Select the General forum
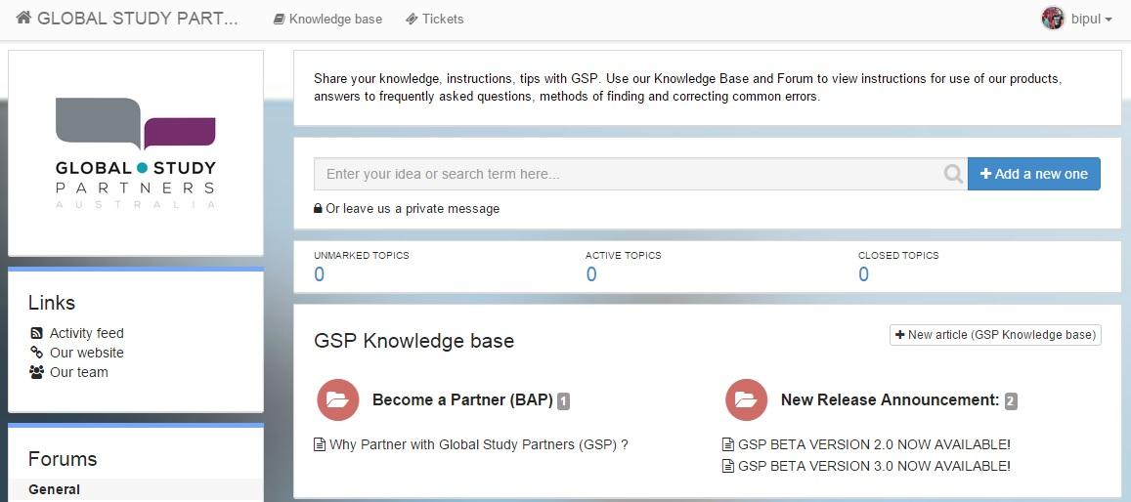 [54, 489]
